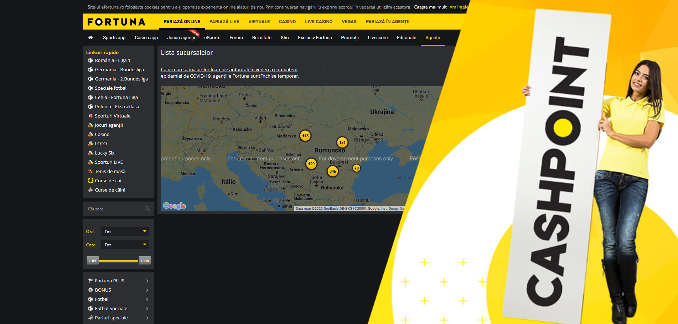Click the Fortuna PLUS flag icon
Image resolution: width=678 pixels, height=324 pixels.
pos(90,281)
